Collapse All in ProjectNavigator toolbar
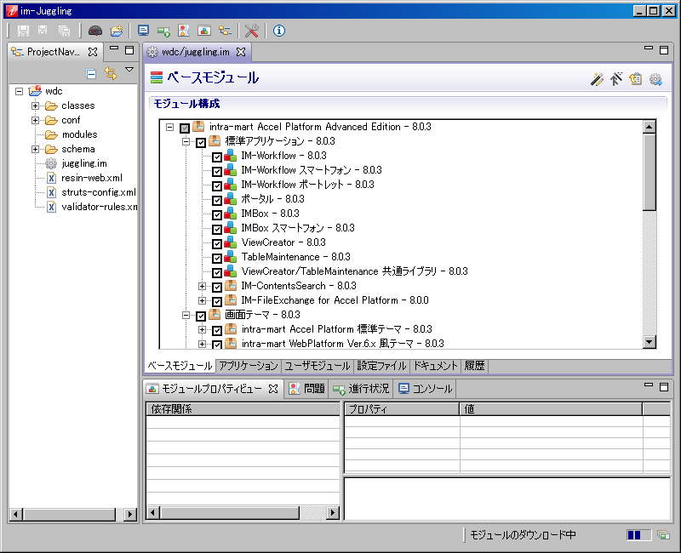 [91, 74]
